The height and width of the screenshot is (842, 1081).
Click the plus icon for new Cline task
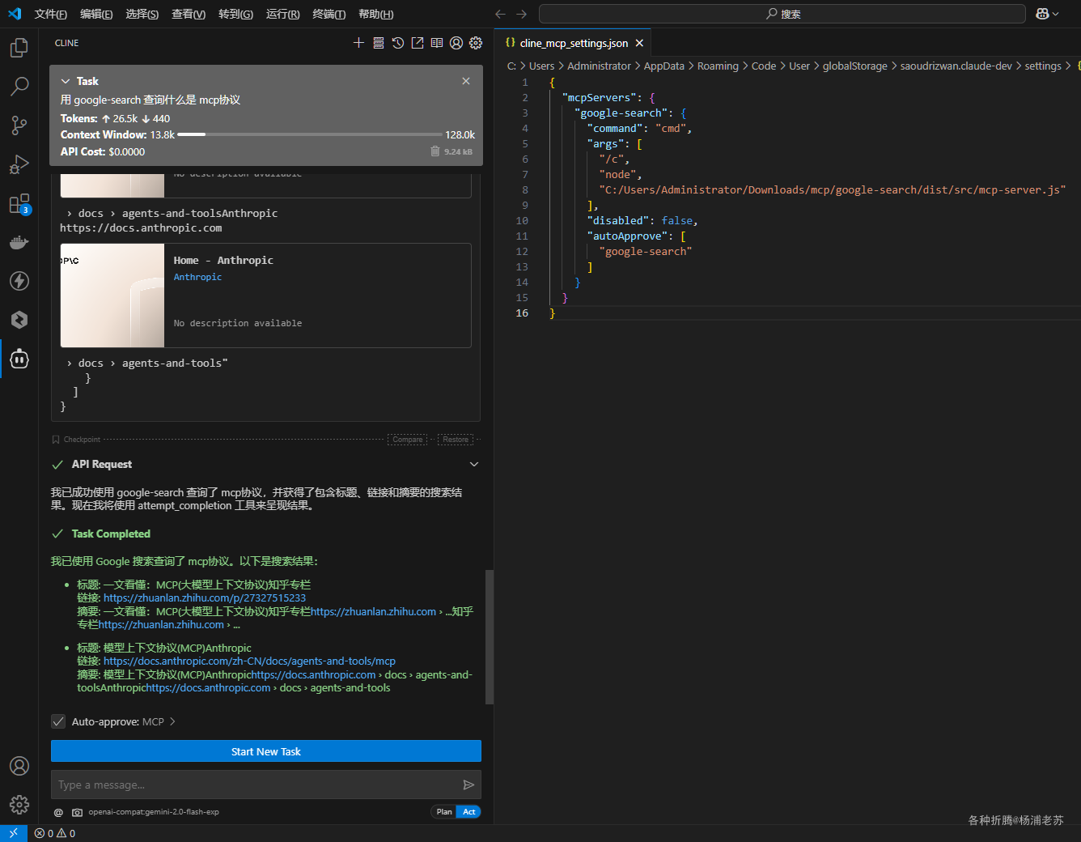[x=358, y=43]
